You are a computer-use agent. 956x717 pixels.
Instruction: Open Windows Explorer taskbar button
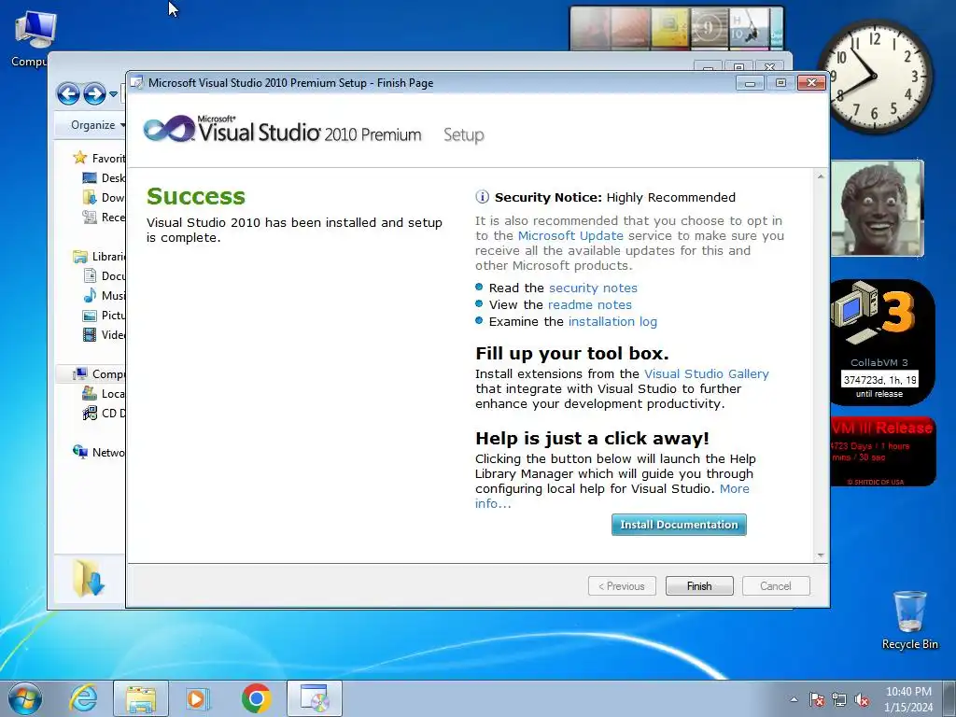pyautogui.click(x=141, y=698)
